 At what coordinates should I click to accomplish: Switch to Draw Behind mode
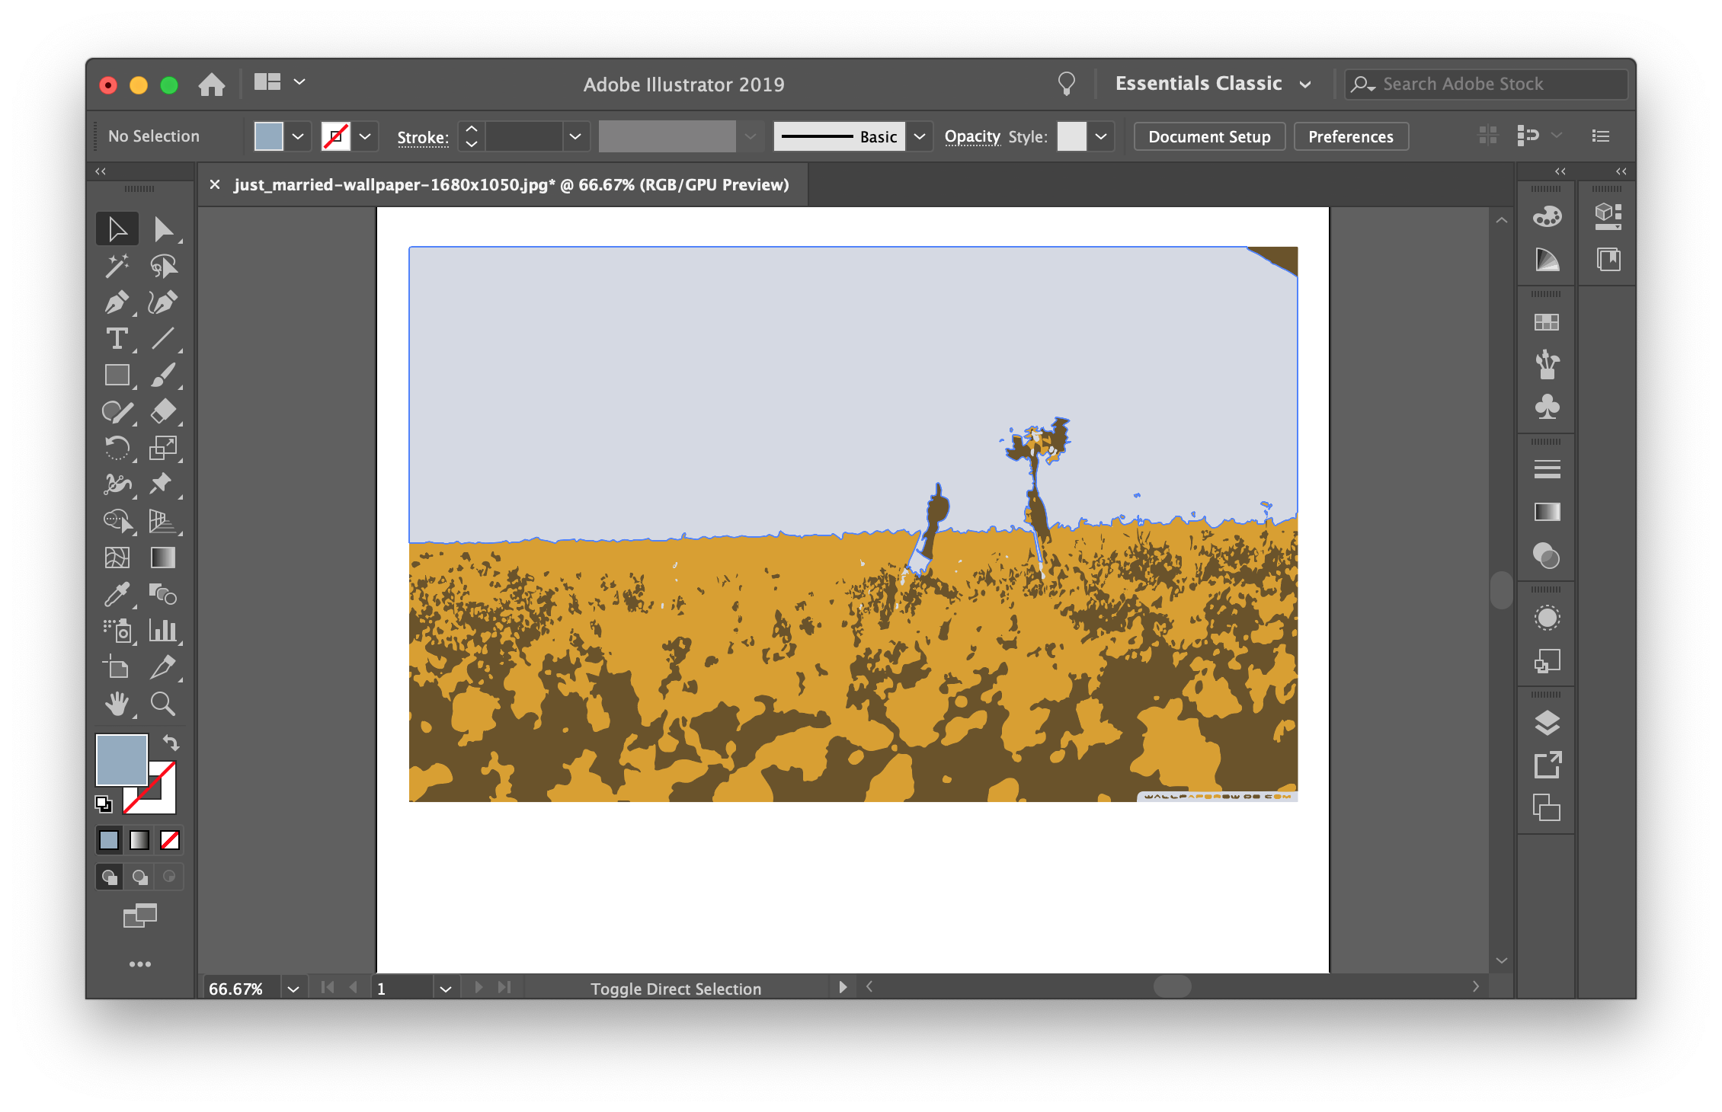[x=139, y=877]
